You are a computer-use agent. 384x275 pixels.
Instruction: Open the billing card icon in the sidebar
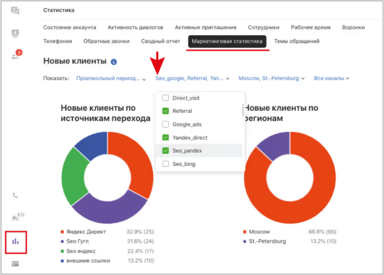tap(15, 264)
